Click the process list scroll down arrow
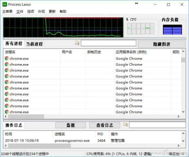This screenshot has height=157, width=189. coord(183,112)
